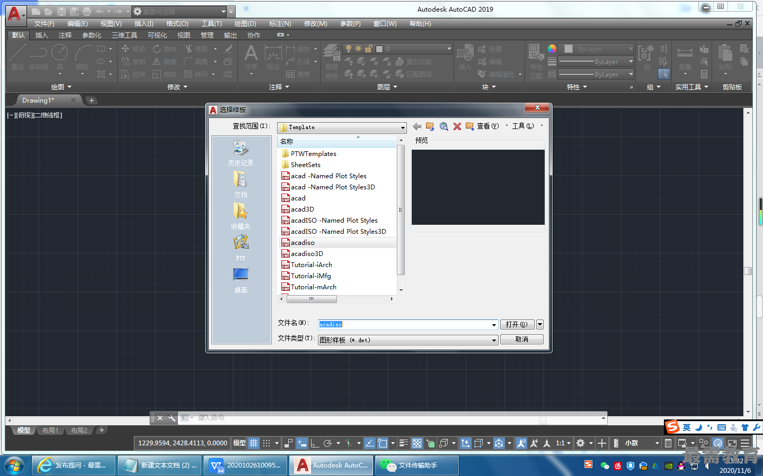
Task: Click the Rotate (旋转) tool icon
Action: tap(157, 49)
